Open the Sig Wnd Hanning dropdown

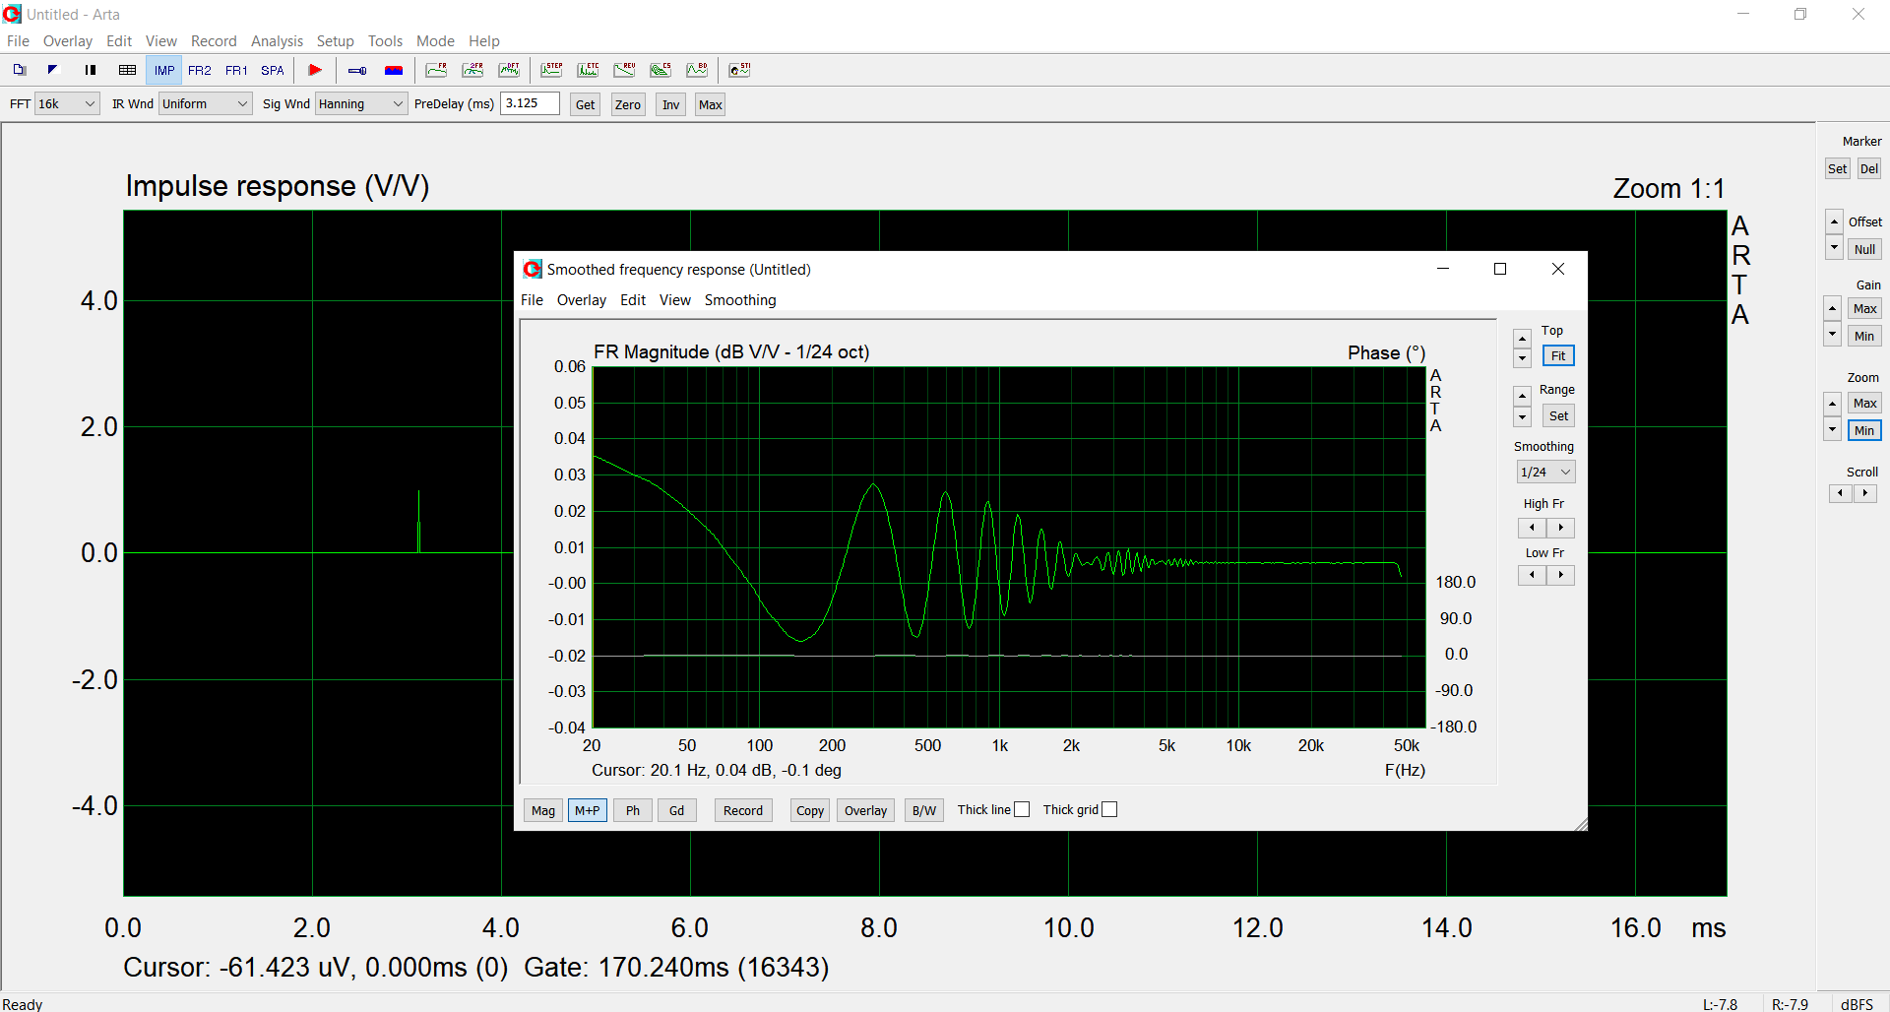[x=360, y=103]
